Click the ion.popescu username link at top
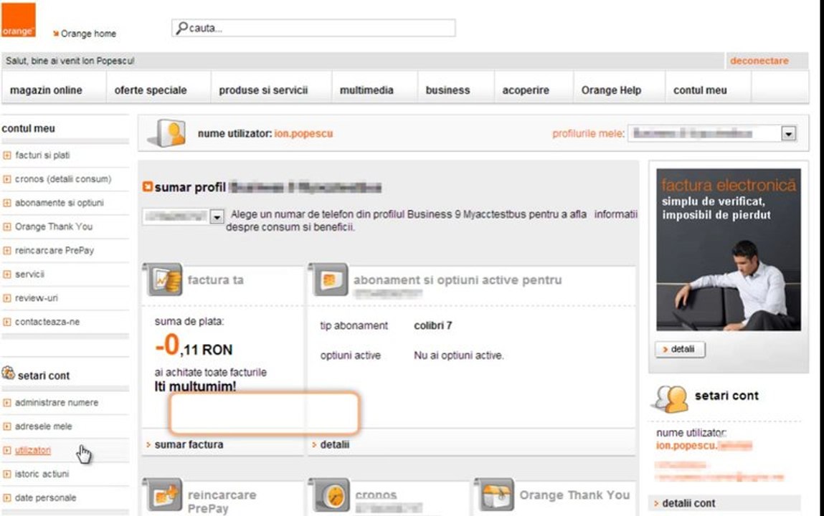 pos(303,134)
